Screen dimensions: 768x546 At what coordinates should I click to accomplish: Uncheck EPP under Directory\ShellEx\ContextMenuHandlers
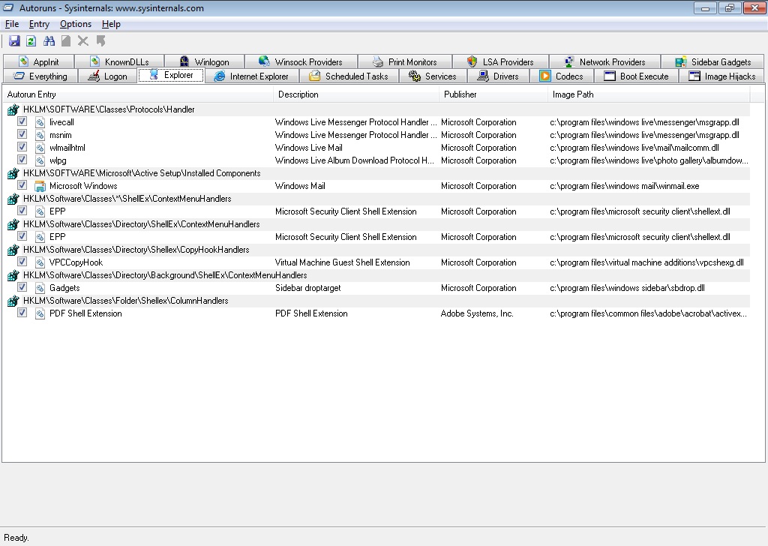pos(22,236)
